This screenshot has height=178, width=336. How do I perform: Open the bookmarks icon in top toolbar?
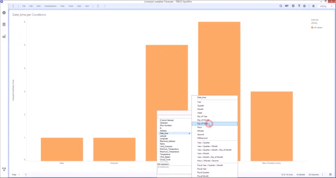(x=293, y=6)
